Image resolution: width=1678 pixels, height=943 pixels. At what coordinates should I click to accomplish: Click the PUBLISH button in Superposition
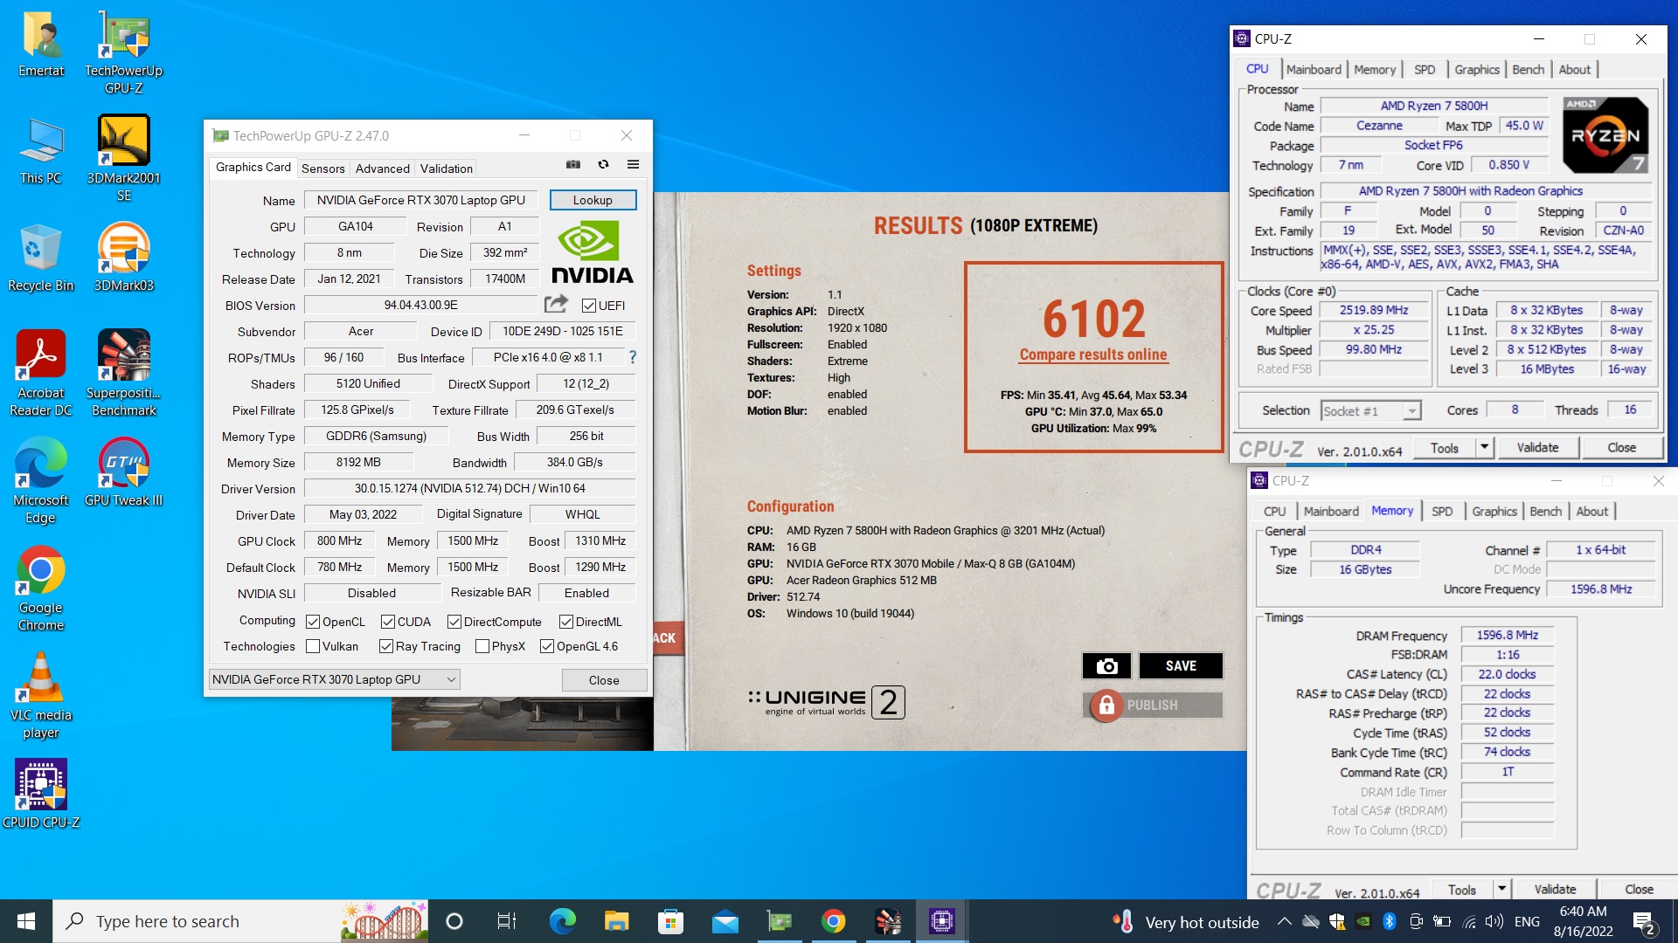pos(1153,705)
